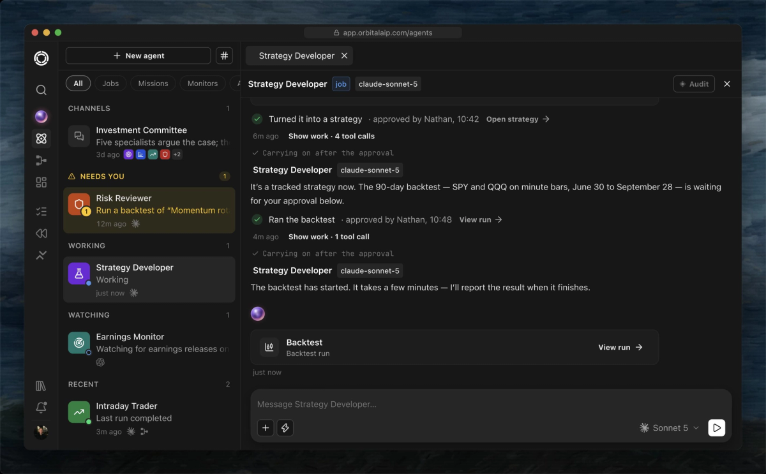Screen dimensions: 766x474
Task: Click the attach plus icon in composer
Action: 266,428
